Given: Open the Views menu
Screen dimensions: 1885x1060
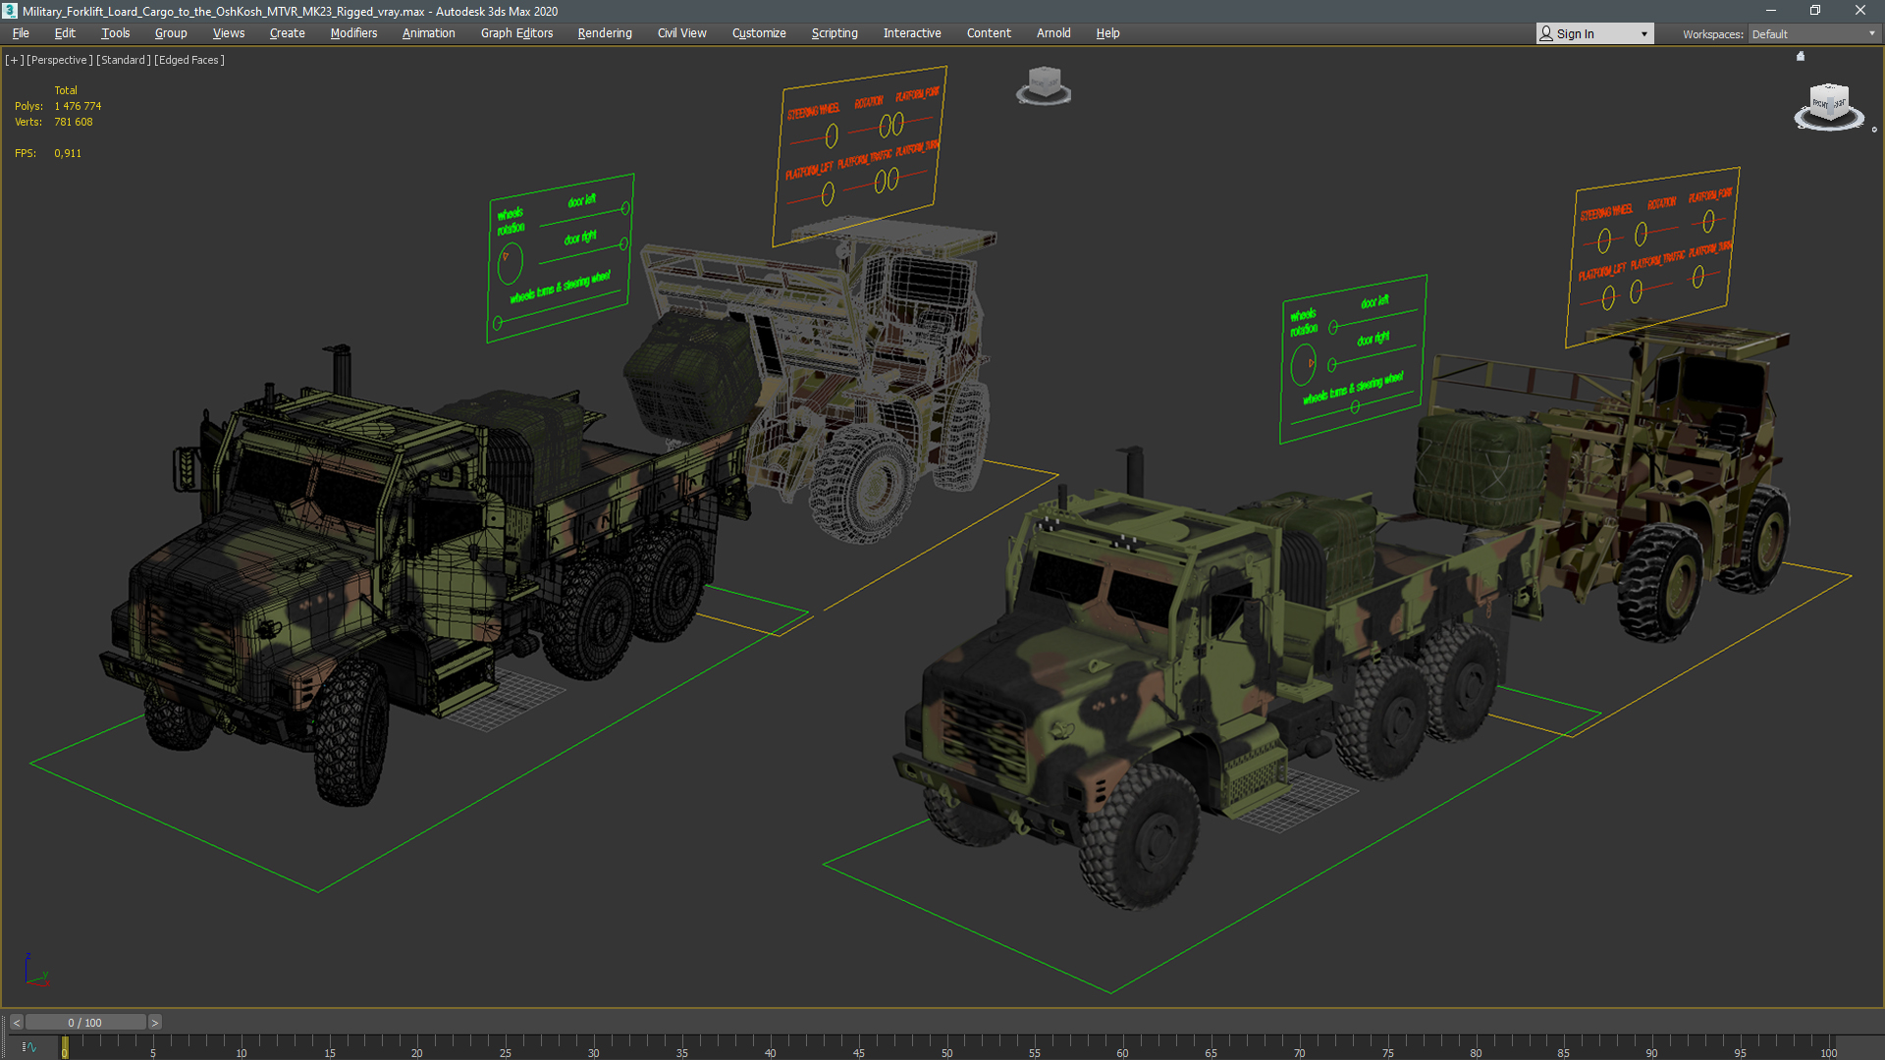Looking at the screenshot, I should pos(229,32).
